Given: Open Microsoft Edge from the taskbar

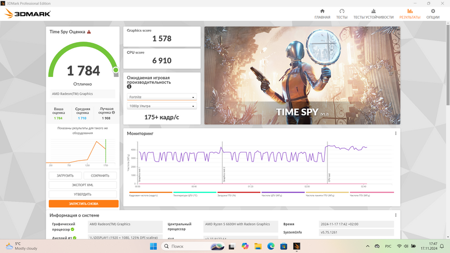Looking at the screenshot, I should (x=270, y=246).
